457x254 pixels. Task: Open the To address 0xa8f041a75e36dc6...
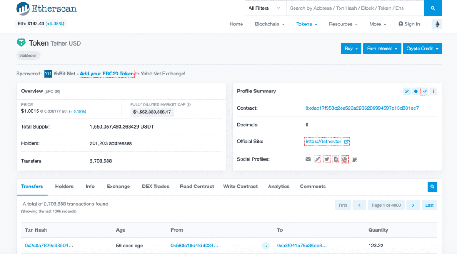[302, 246]
